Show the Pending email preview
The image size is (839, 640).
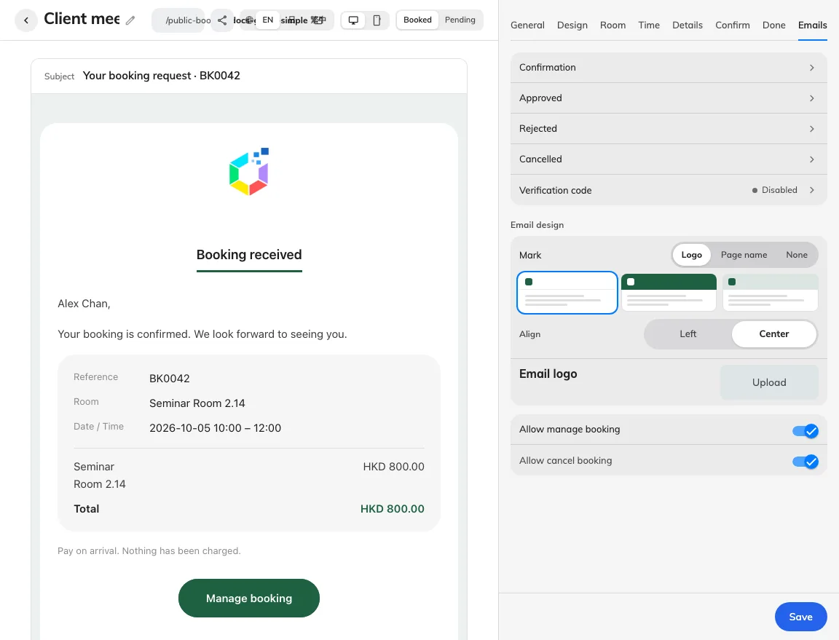click(460, 20)
